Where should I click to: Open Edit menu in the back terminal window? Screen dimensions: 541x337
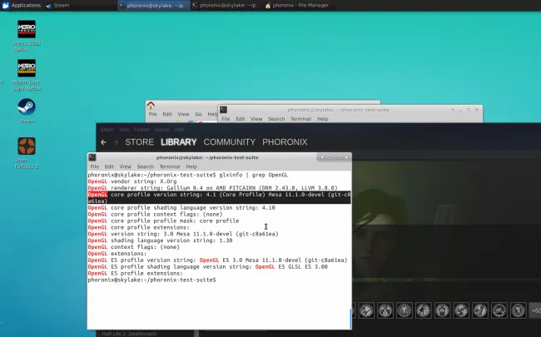[241, 119]
